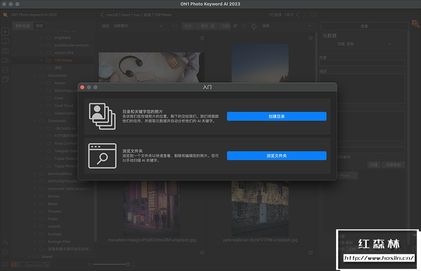Open the help question mark icon
Image resolution: width=421 pixels, height=271 pixels.
pos(5,252)
